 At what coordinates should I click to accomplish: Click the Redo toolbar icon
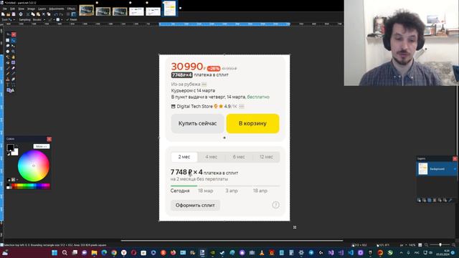tap(61, 14)
